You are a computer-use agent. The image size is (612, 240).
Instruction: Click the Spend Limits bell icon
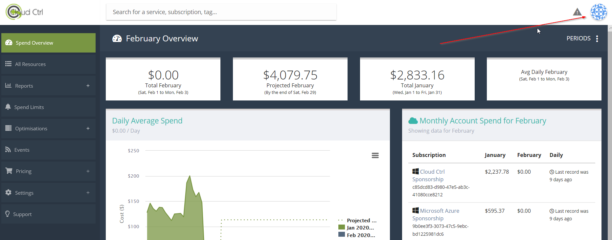(8, 107)
